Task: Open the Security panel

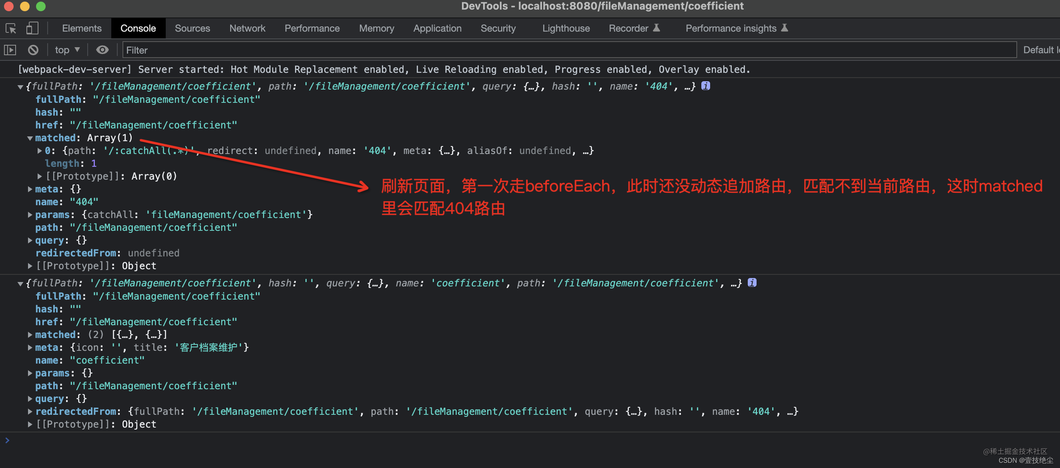Action: tap(498, 28)
